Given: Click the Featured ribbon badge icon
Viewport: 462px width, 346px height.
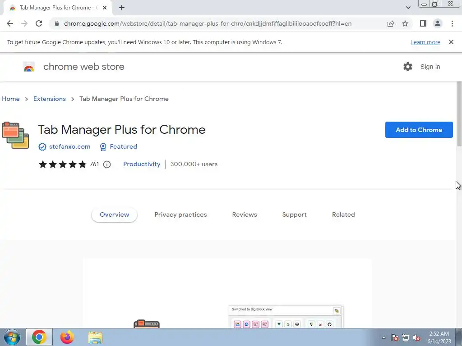Looking at the screenshot, I should [103, 147].
